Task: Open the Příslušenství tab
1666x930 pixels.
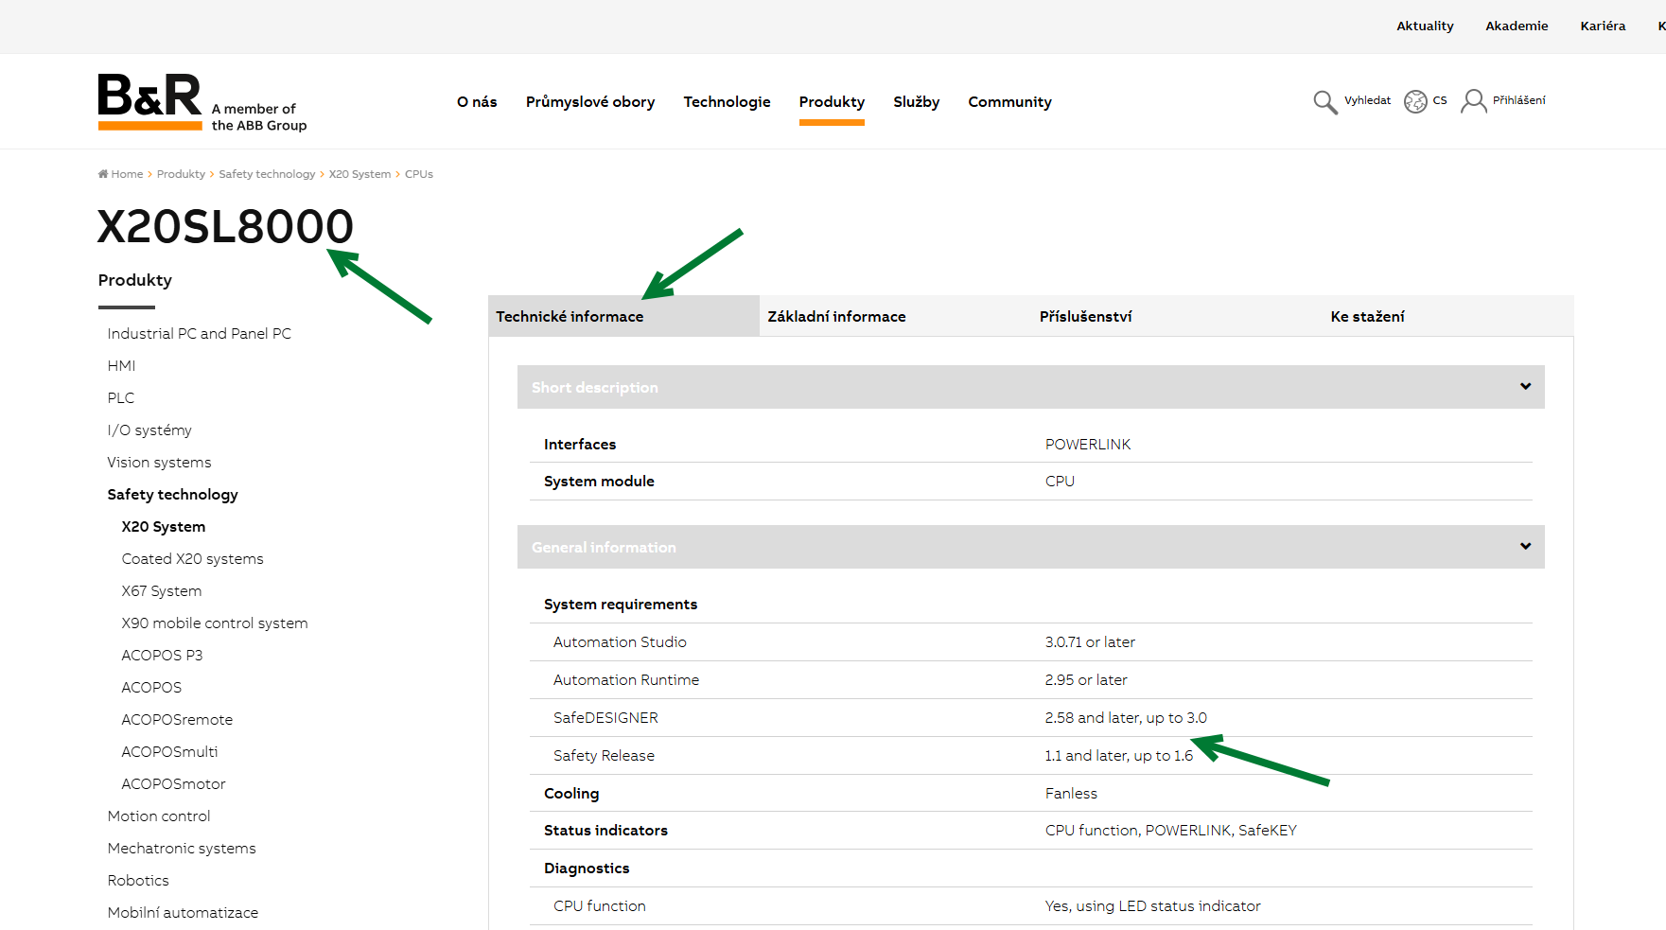Action: 1085,317
